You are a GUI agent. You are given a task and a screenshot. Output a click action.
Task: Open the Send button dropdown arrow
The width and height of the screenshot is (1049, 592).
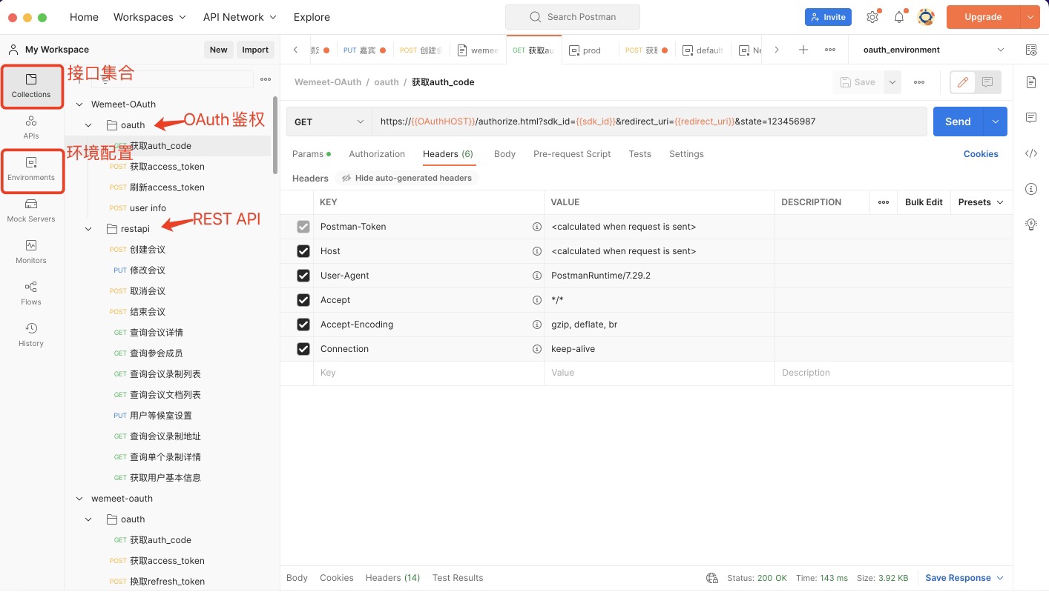tap(995, 122)
